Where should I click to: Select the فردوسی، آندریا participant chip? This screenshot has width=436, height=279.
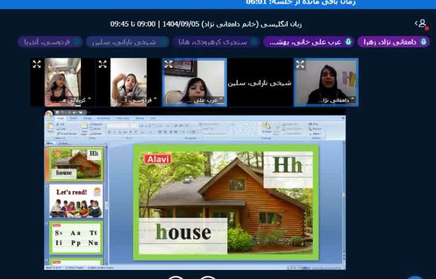point(50,42)
